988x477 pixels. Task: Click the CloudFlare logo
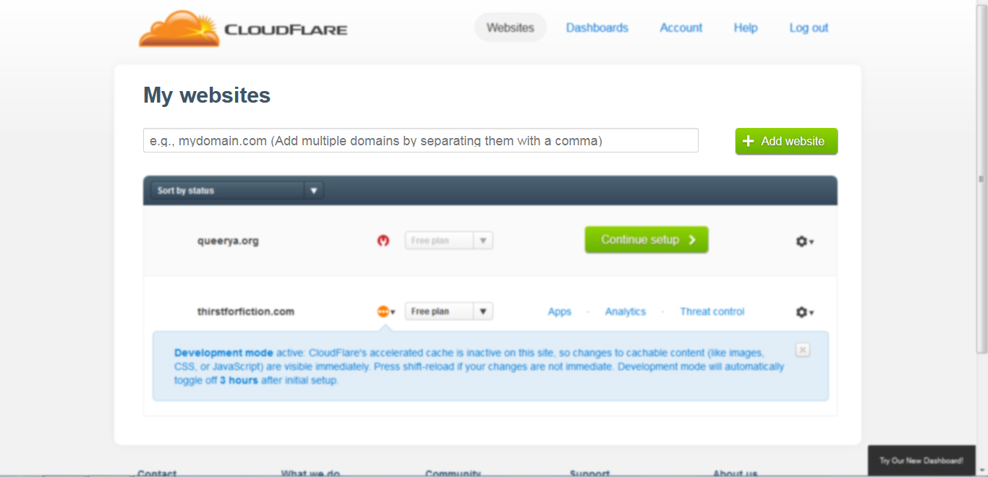(x=243, y=29)
